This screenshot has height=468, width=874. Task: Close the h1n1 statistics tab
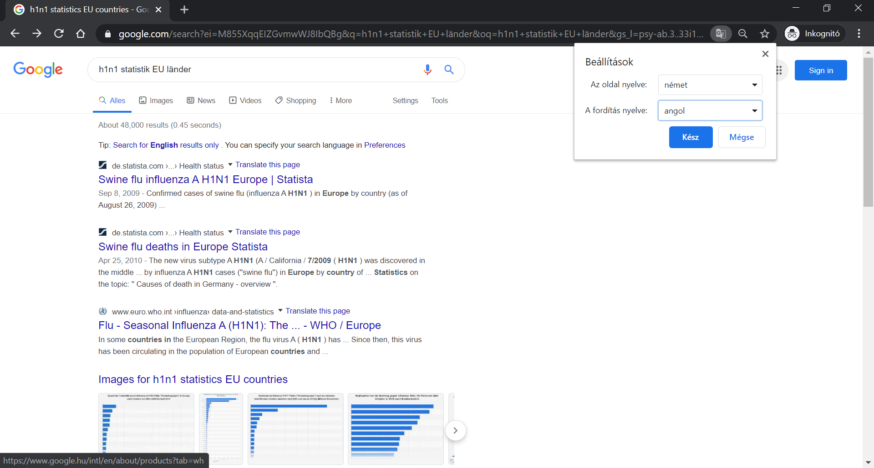(158, 10)
